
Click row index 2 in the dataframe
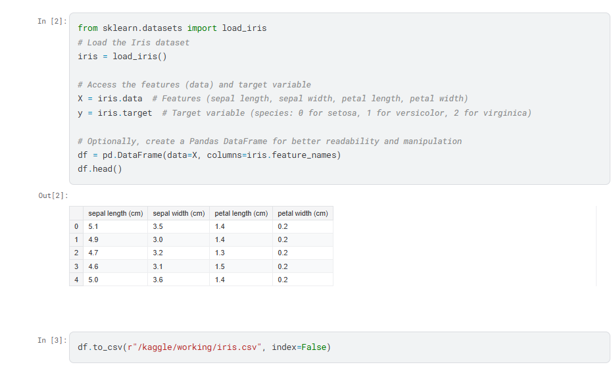[x=76, y=253]
